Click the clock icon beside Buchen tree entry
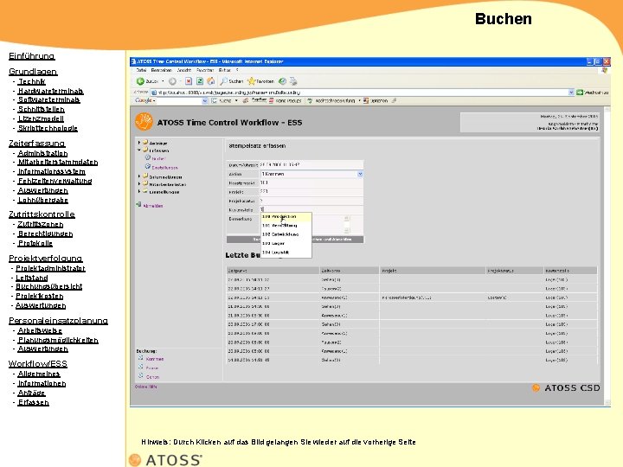 (x=148, y=158)
